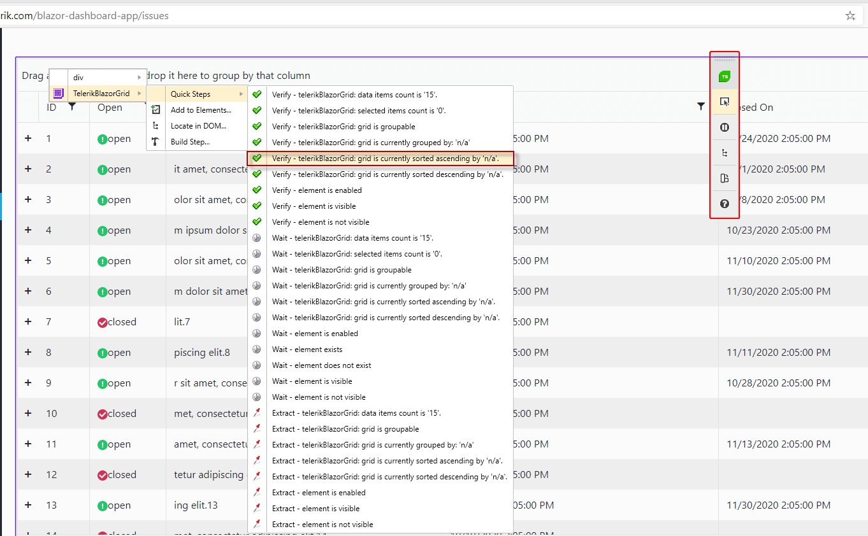Select Wait - element is not visible
This screenshot has width=868, height=536.
tap(380, 397)
